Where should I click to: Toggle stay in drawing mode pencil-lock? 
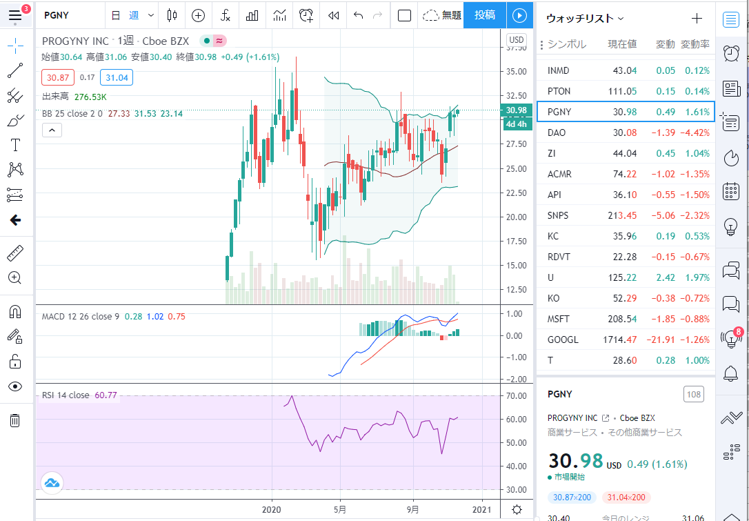click(15, 337)
